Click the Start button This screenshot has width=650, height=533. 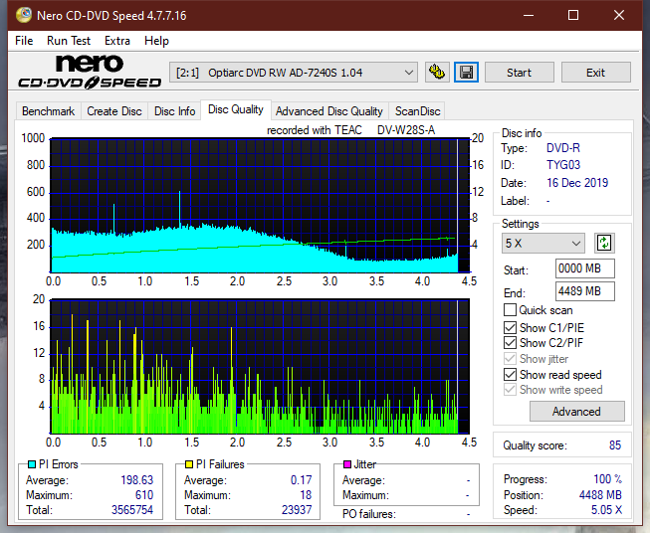[519, 73]
